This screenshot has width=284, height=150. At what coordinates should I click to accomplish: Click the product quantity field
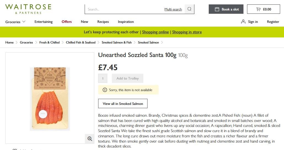click(x=103, y=78)
